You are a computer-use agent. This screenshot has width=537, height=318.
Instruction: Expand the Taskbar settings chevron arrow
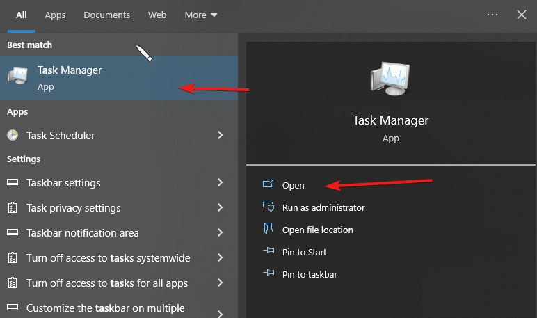coord(220,183)
